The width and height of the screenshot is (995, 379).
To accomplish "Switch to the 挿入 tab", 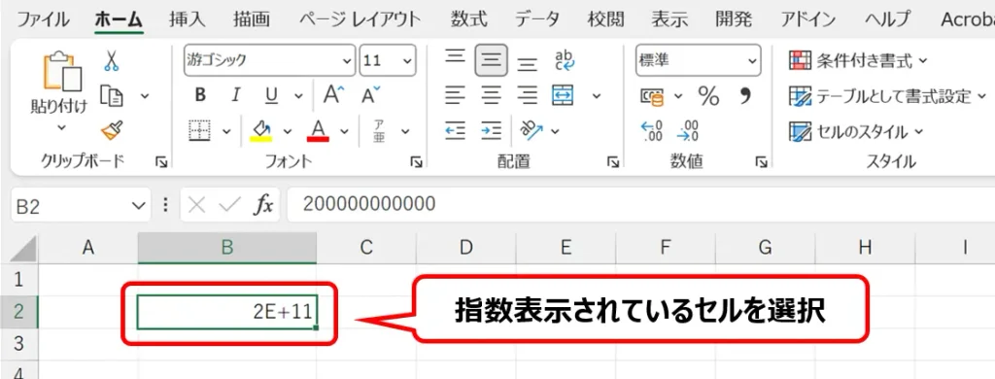I will point(188,19).
